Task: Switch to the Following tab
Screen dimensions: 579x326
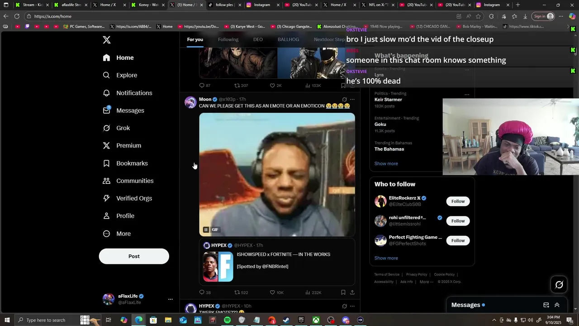Action: coord(228,39)
